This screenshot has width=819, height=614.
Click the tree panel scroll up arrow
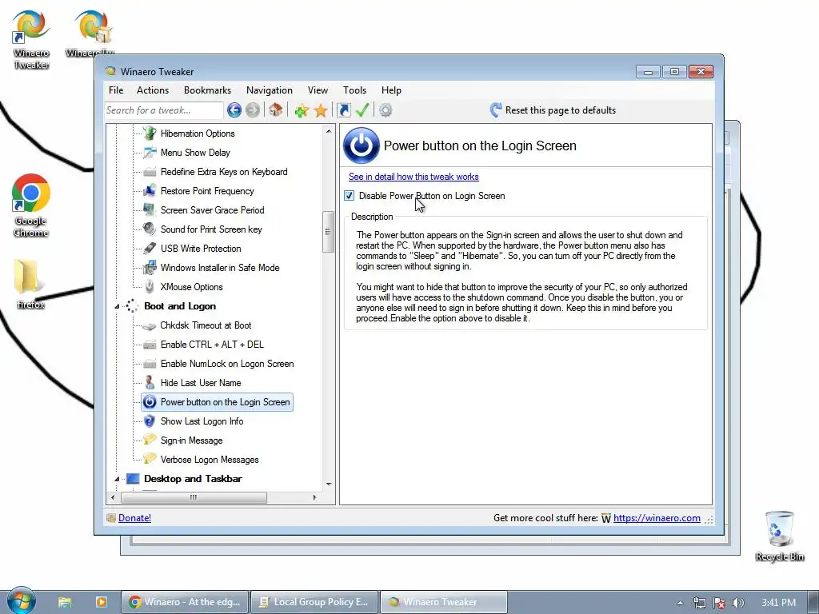click(x=329, y=130)
